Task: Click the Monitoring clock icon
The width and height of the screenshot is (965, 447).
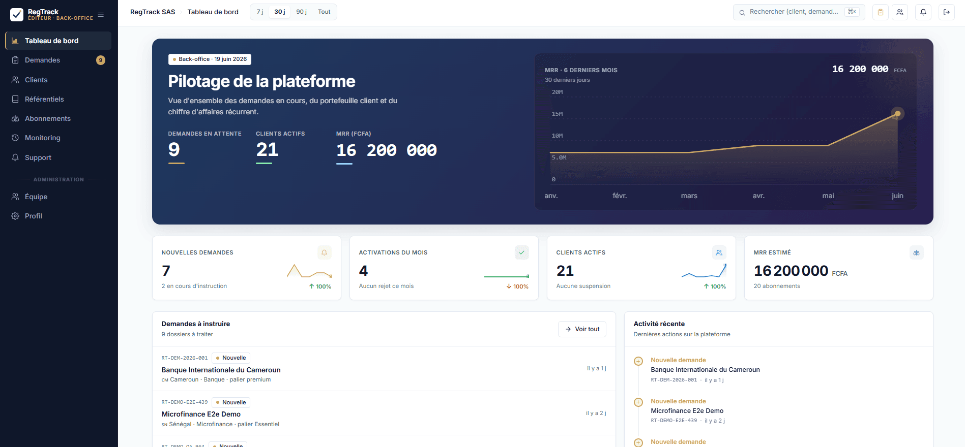Action: [15, 138]
